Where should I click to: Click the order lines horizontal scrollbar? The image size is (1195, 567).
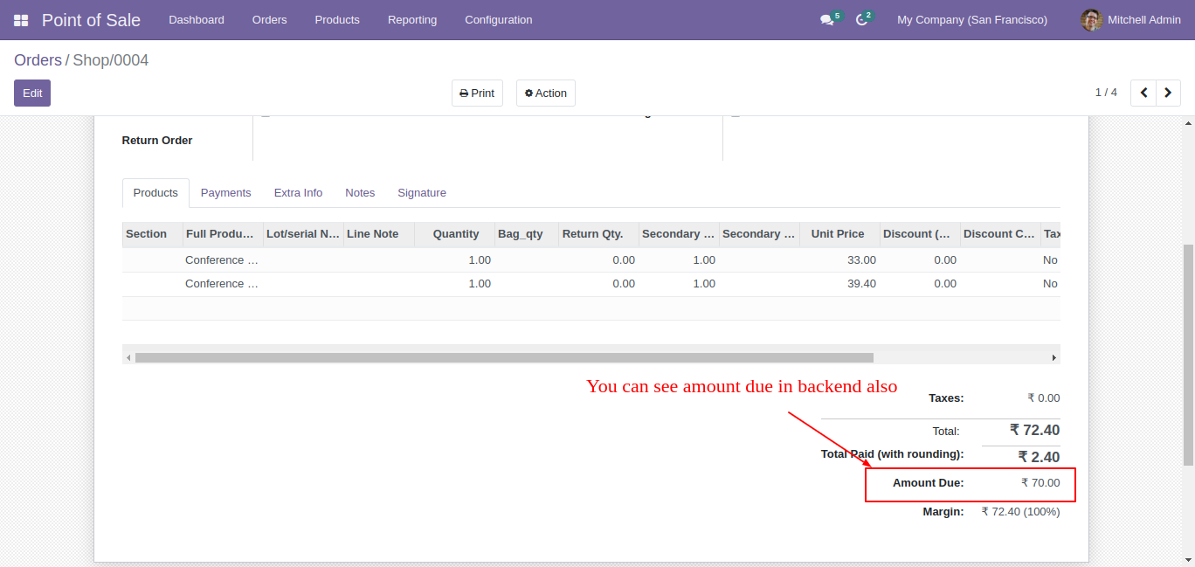pyautogui.click(x=504, y=358)
